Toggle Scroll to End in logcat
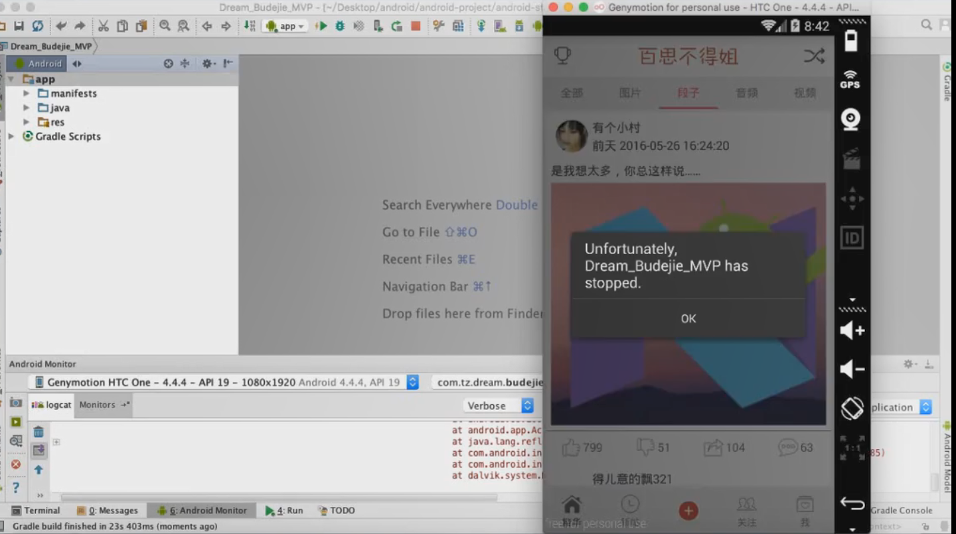This screenshot has height=534, width=956. coord(39,451)
